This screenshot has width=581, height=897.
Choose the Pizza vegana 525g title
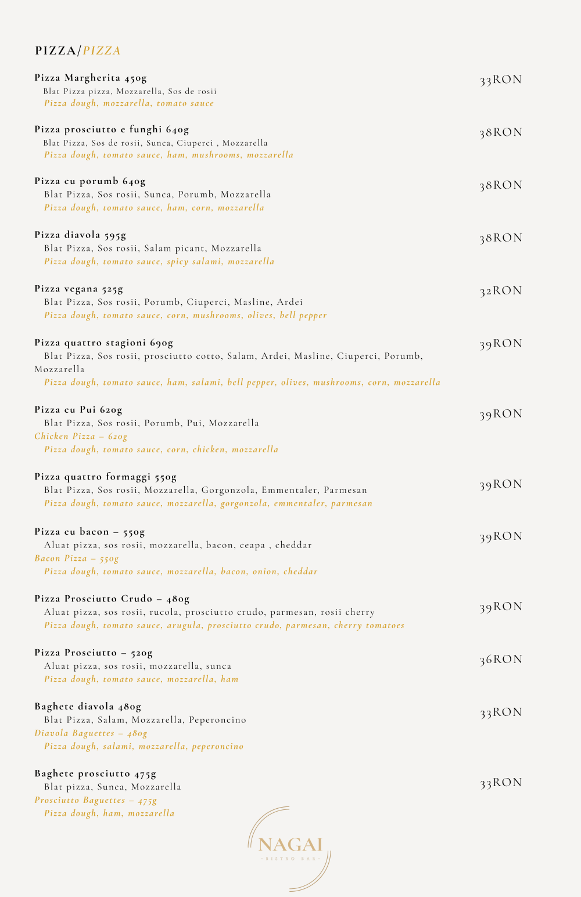[79, 289]
